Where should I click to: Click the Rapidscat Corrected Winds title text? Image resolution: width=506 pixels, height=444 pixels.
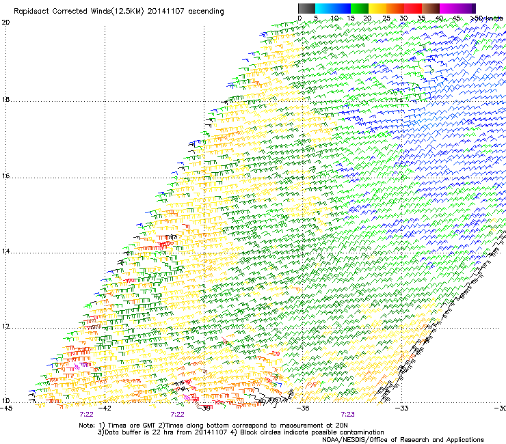[x=119, y=12]
